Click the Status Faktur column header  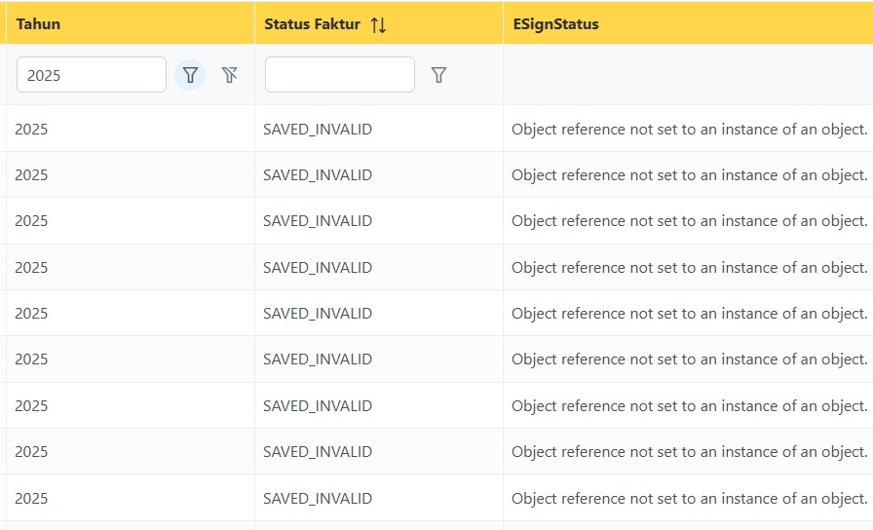379,23
